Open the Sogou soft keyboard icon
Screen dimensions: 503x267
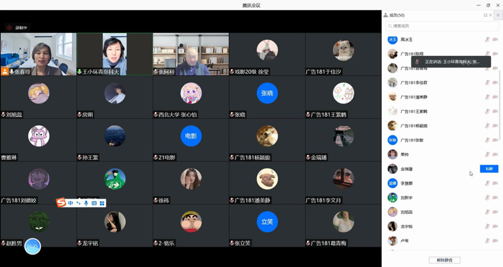click(x=94, y=203)
